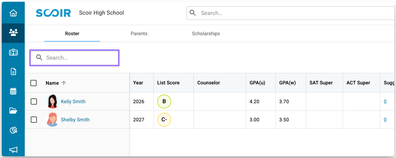396x158 pixels.
Task: Open the Documents icon in sidebar
Action: (x=13, y=72)
